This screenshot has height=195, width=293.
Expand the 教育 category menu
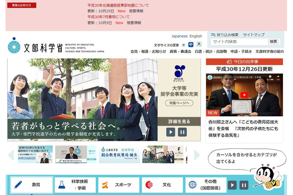31,185
